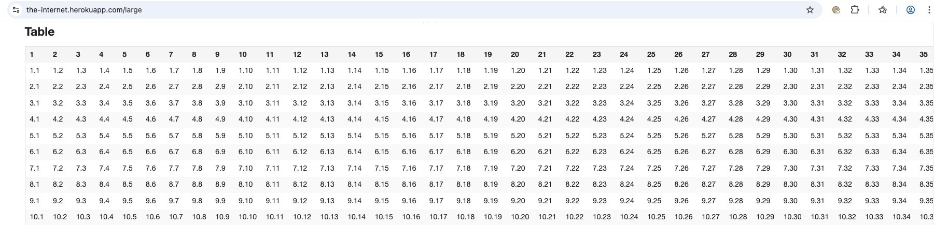The height and width of the screenshot is (225, 934).
Task: Open the Extensions puzzle icon
Action: (x=855, y=10)
